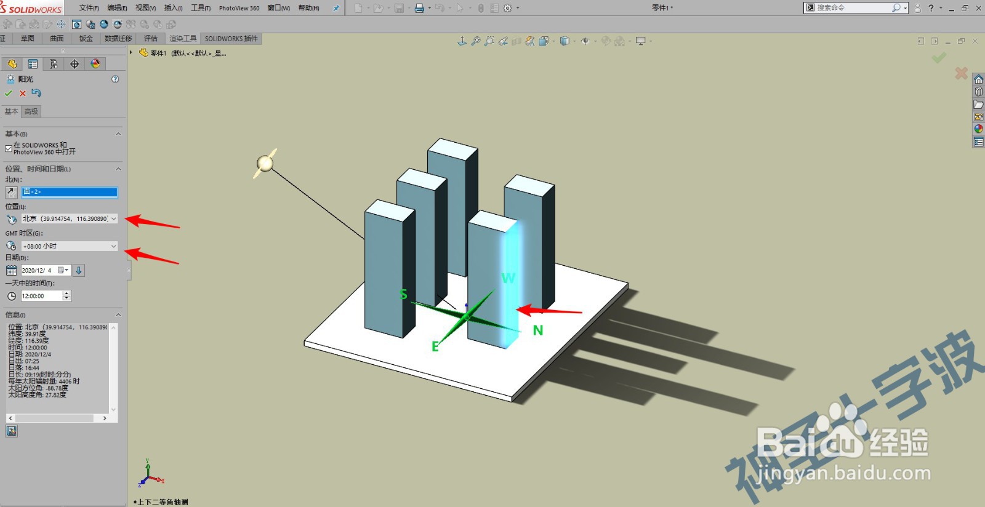This screenshot has width=985, height=507.
Task: Open the FeatureManager design tree tab
Action: point(12,64)
